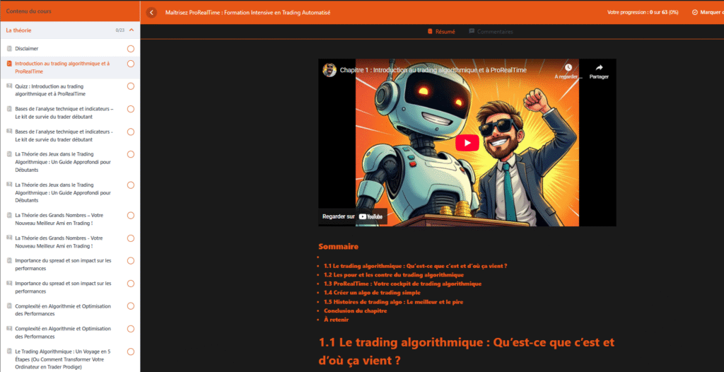Mark Disclaimer lesson completion circle
Screen dimensions: 724x372
(131, 49)
